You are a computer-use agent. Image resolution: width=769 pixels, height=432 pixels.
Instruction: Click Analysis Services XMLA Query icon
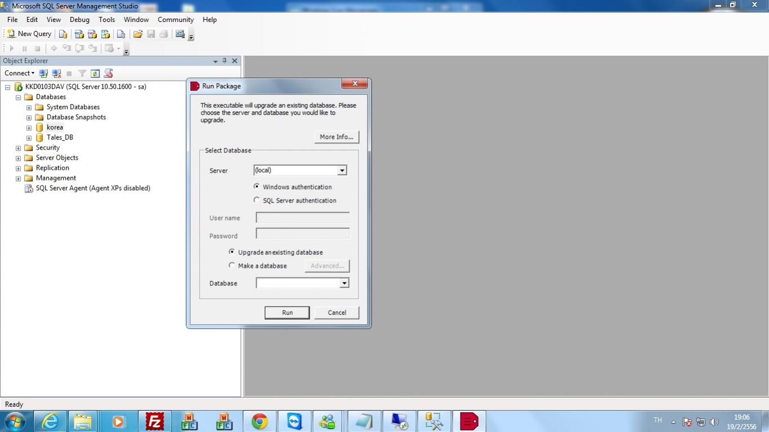[105, 34]
